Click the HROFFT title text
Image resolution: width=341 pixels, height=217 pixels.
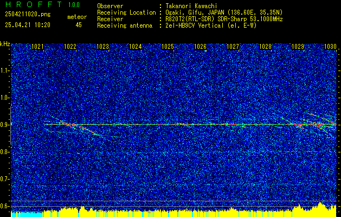(x=33, y=4)
